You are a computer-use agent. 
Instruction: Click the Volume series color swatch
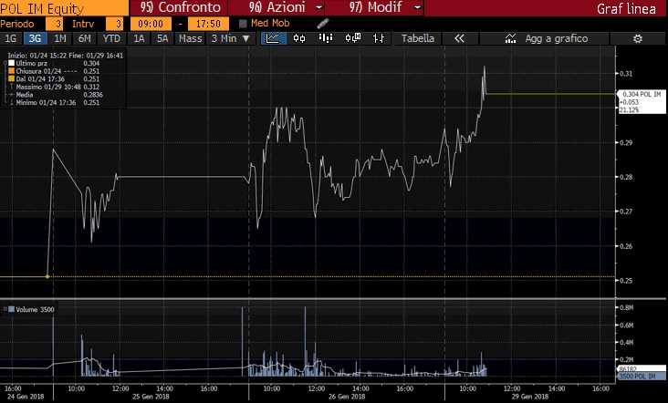11,309
